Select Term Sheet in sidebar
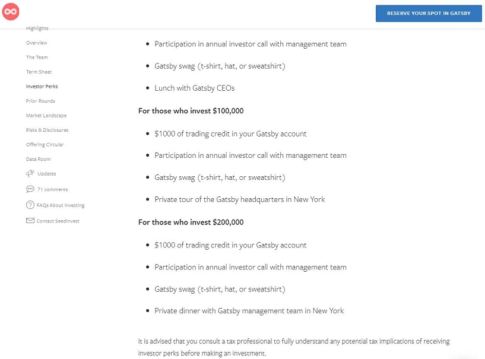The image size is (485, 359). [39, 72]
